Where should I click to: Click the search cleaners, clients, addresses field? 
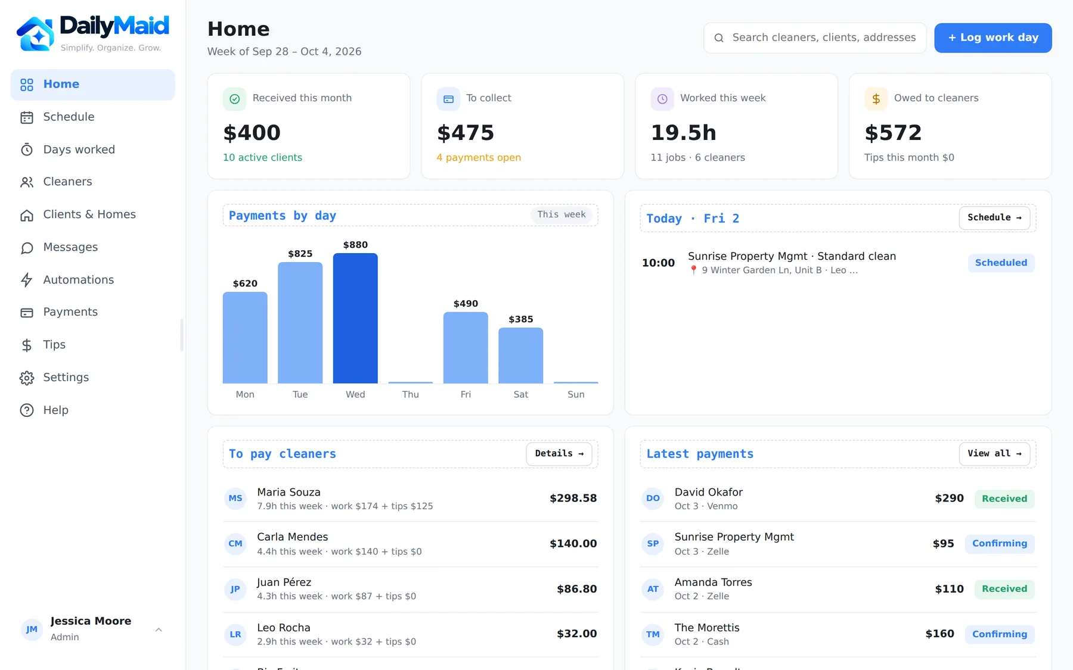815,38
